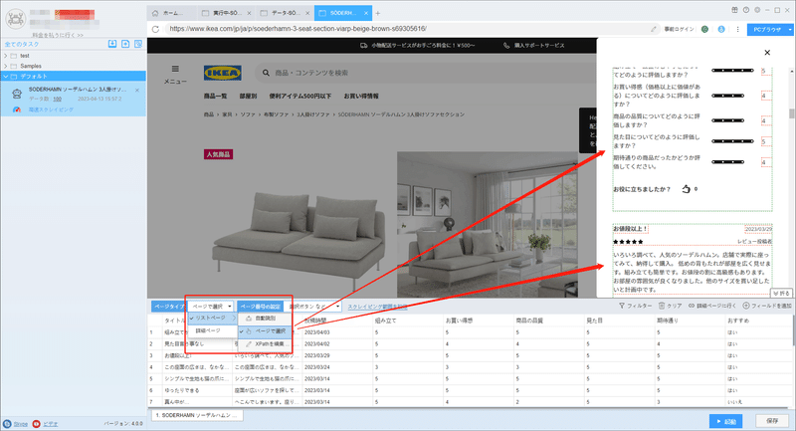Choose XPathを編集 in submenu

point(265,344)
